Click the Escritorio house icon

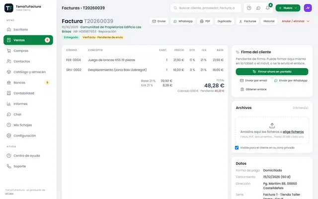point(9,29)
